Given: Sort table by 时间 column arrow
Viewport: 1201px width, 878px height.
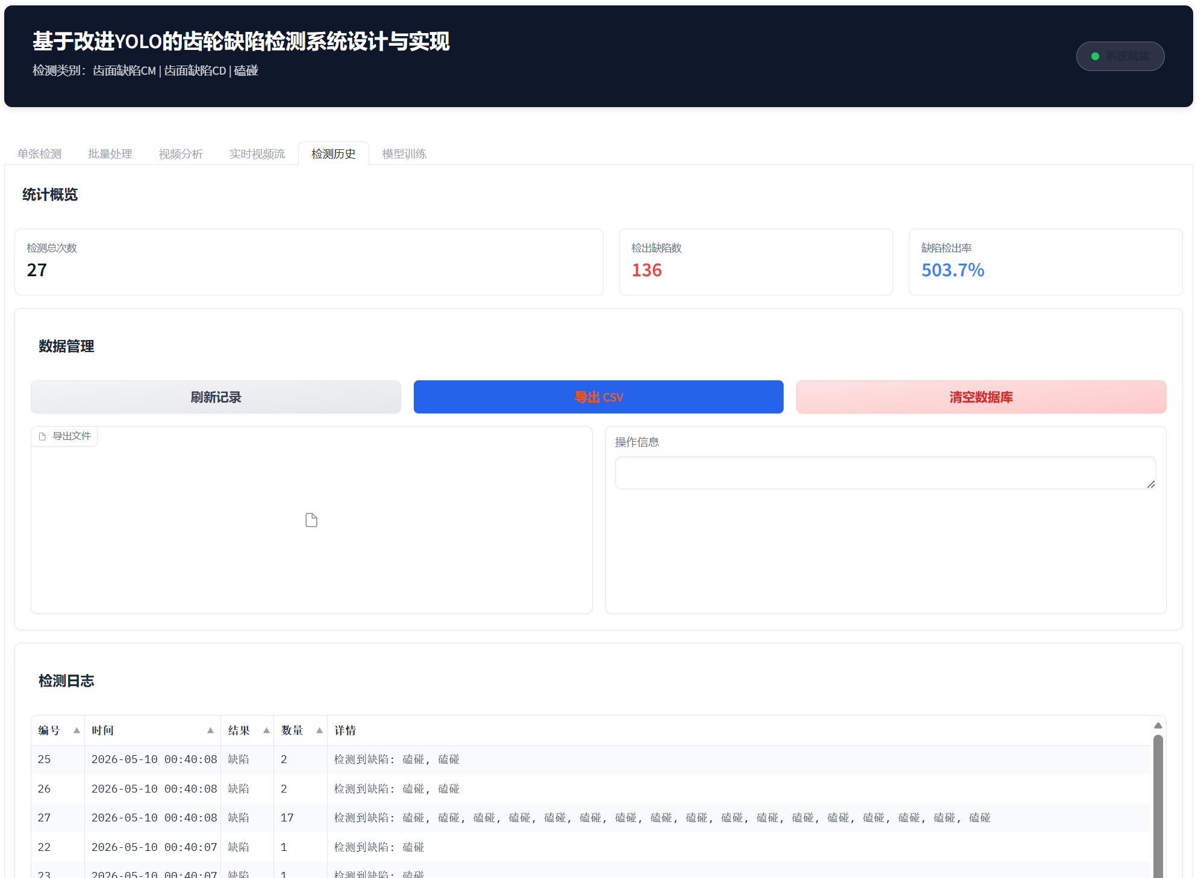Looking at the screenshot, I should pyautogui.click(x=210, y=731).
